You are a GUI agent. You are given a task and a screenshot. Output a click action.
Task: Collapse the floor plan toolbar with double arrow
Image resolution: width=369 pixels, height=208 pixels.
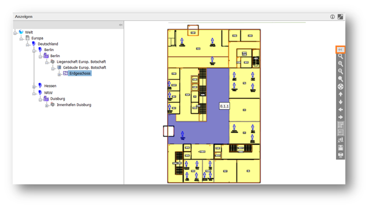pos(340,50)
